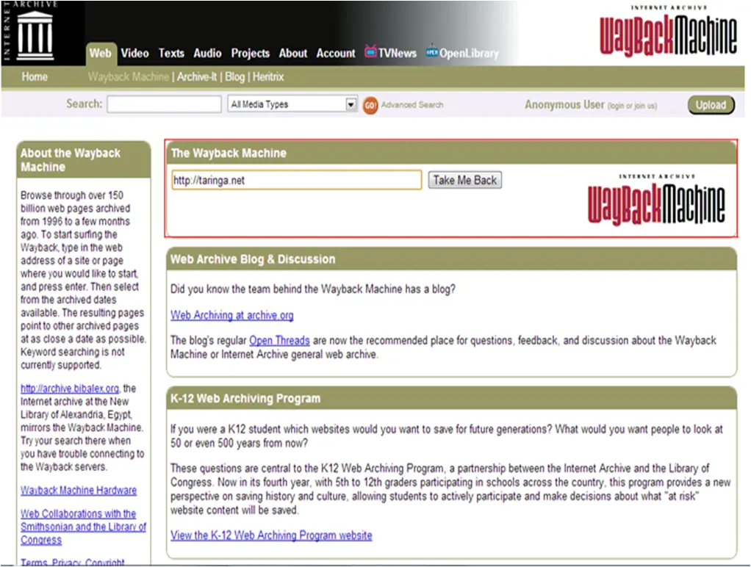This screenshot has width=751, height=567.
Task: View the K-12 Web Archiving Program website
Action: pos(271,535)
